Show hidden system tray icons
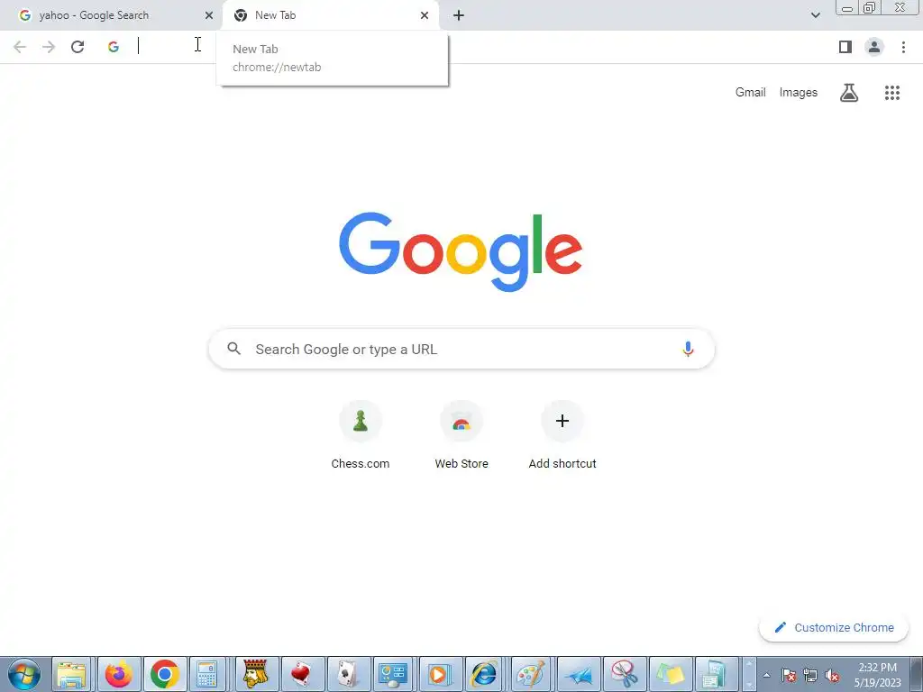The height and width of the screenshot is (692, 923). click(x=766, y=675)
